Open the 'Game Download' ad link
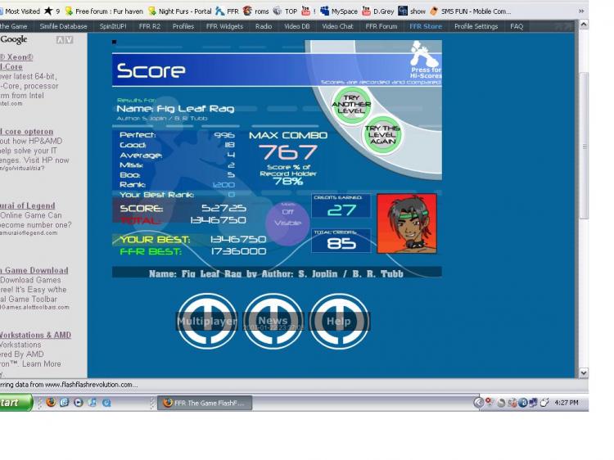614x460 pixels. click(x=34, y=270)
